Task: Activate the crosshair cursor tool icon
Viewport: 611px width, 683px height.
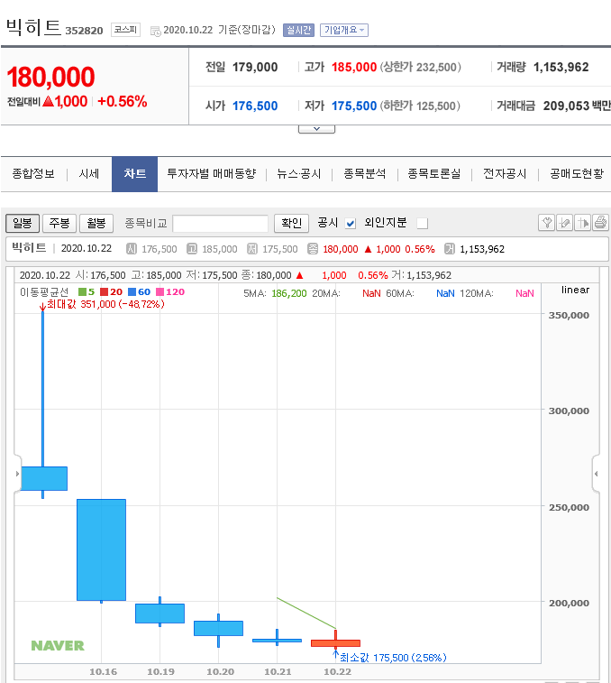Action: 582,223
